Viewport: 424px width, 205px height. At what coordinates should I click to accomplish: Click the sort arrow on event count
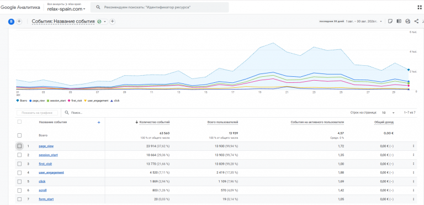[137, 122]
